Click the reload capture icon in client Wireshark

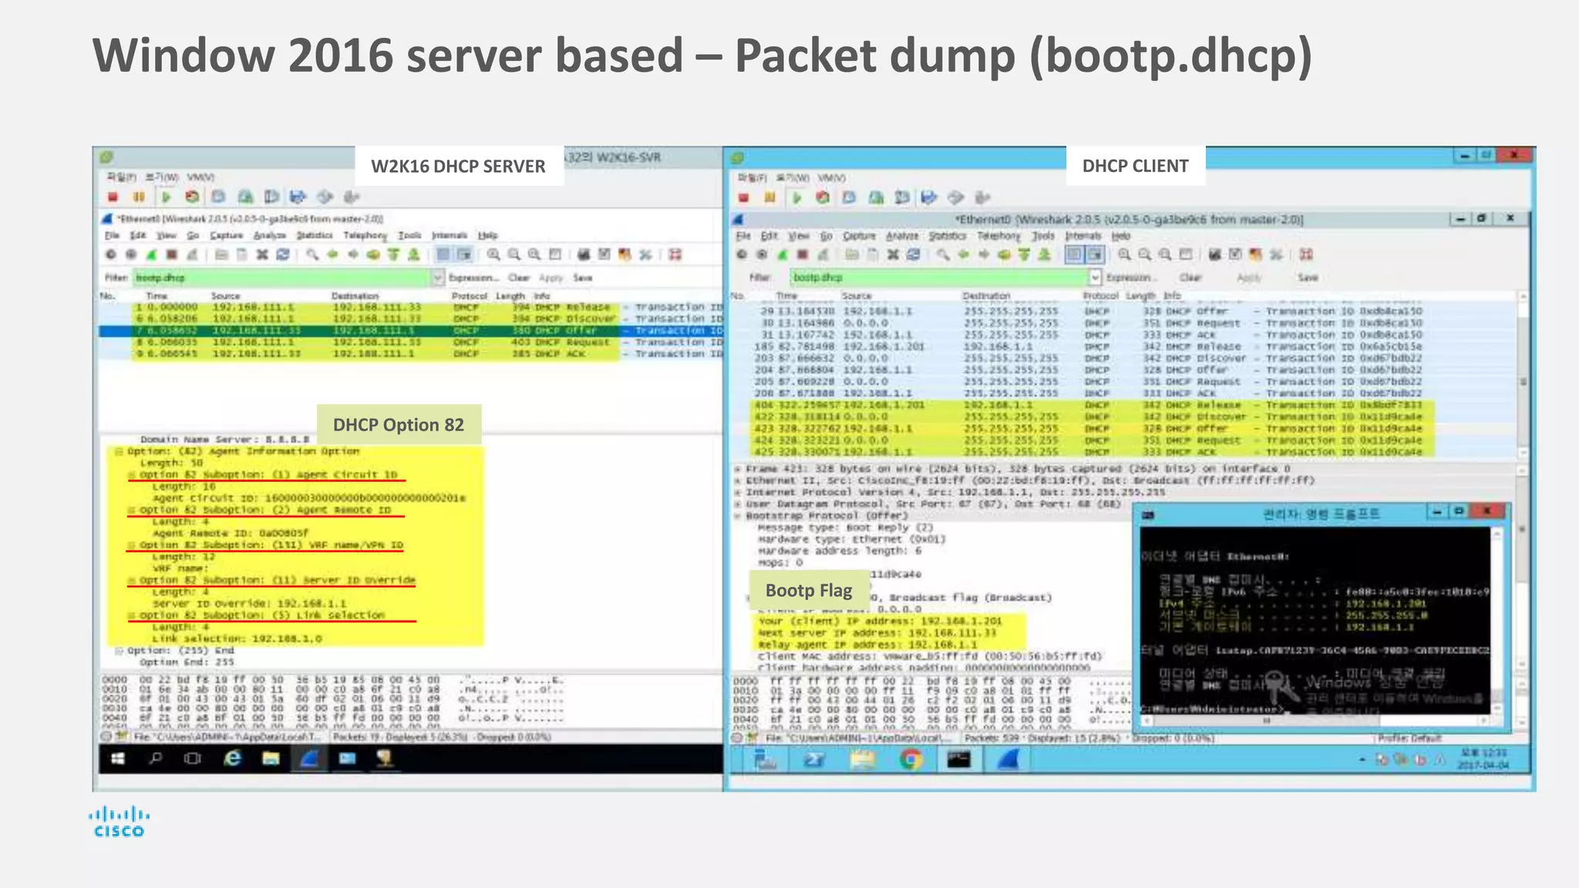913,254
